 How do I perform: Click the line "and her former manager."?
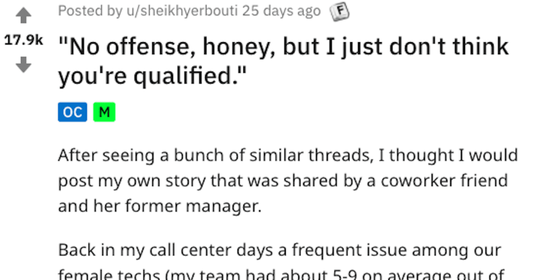(x=160, y=206)
